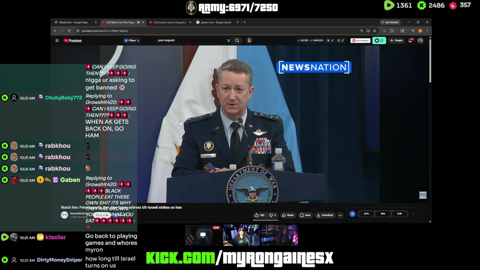
Task: Click the Ask Gemini button
Action: click(390, 22)
